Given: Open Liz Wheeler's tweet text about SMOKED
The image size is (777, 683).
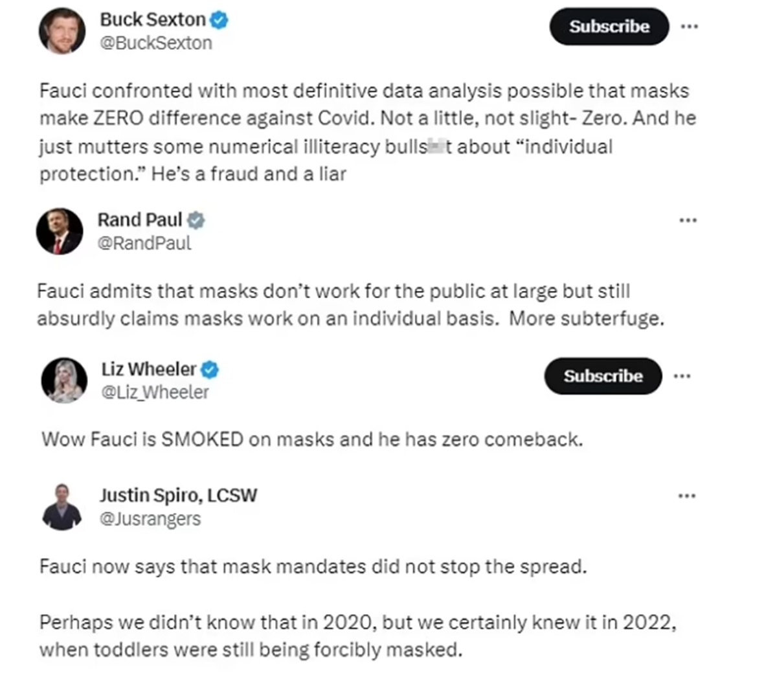Looking at the screenshot, I should point(312,439).
